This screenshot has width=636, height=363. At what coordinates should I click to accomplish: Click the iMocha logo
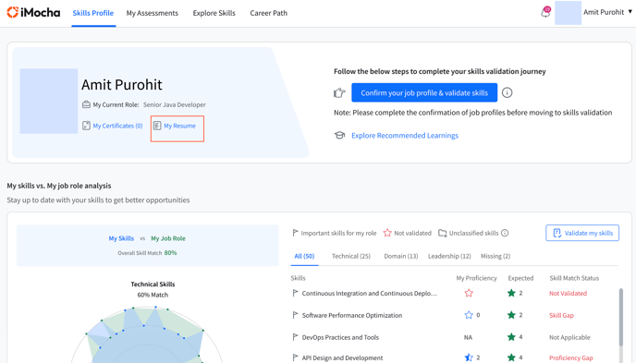coord(33,13)
